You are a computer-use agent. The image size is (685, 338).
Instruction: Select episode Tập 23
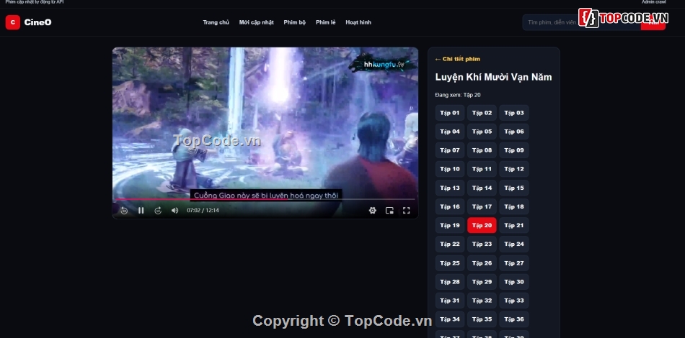[482, 245]
